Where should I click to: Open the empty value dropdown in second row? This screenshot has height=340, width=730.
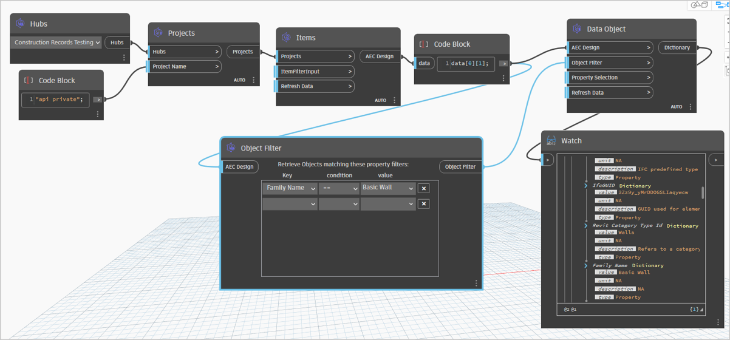[387, 204]
